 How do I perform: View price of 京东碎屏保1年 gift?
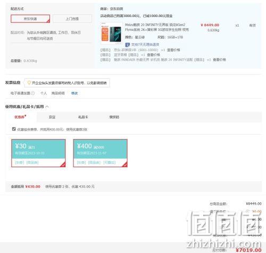(x=173, y=50)
